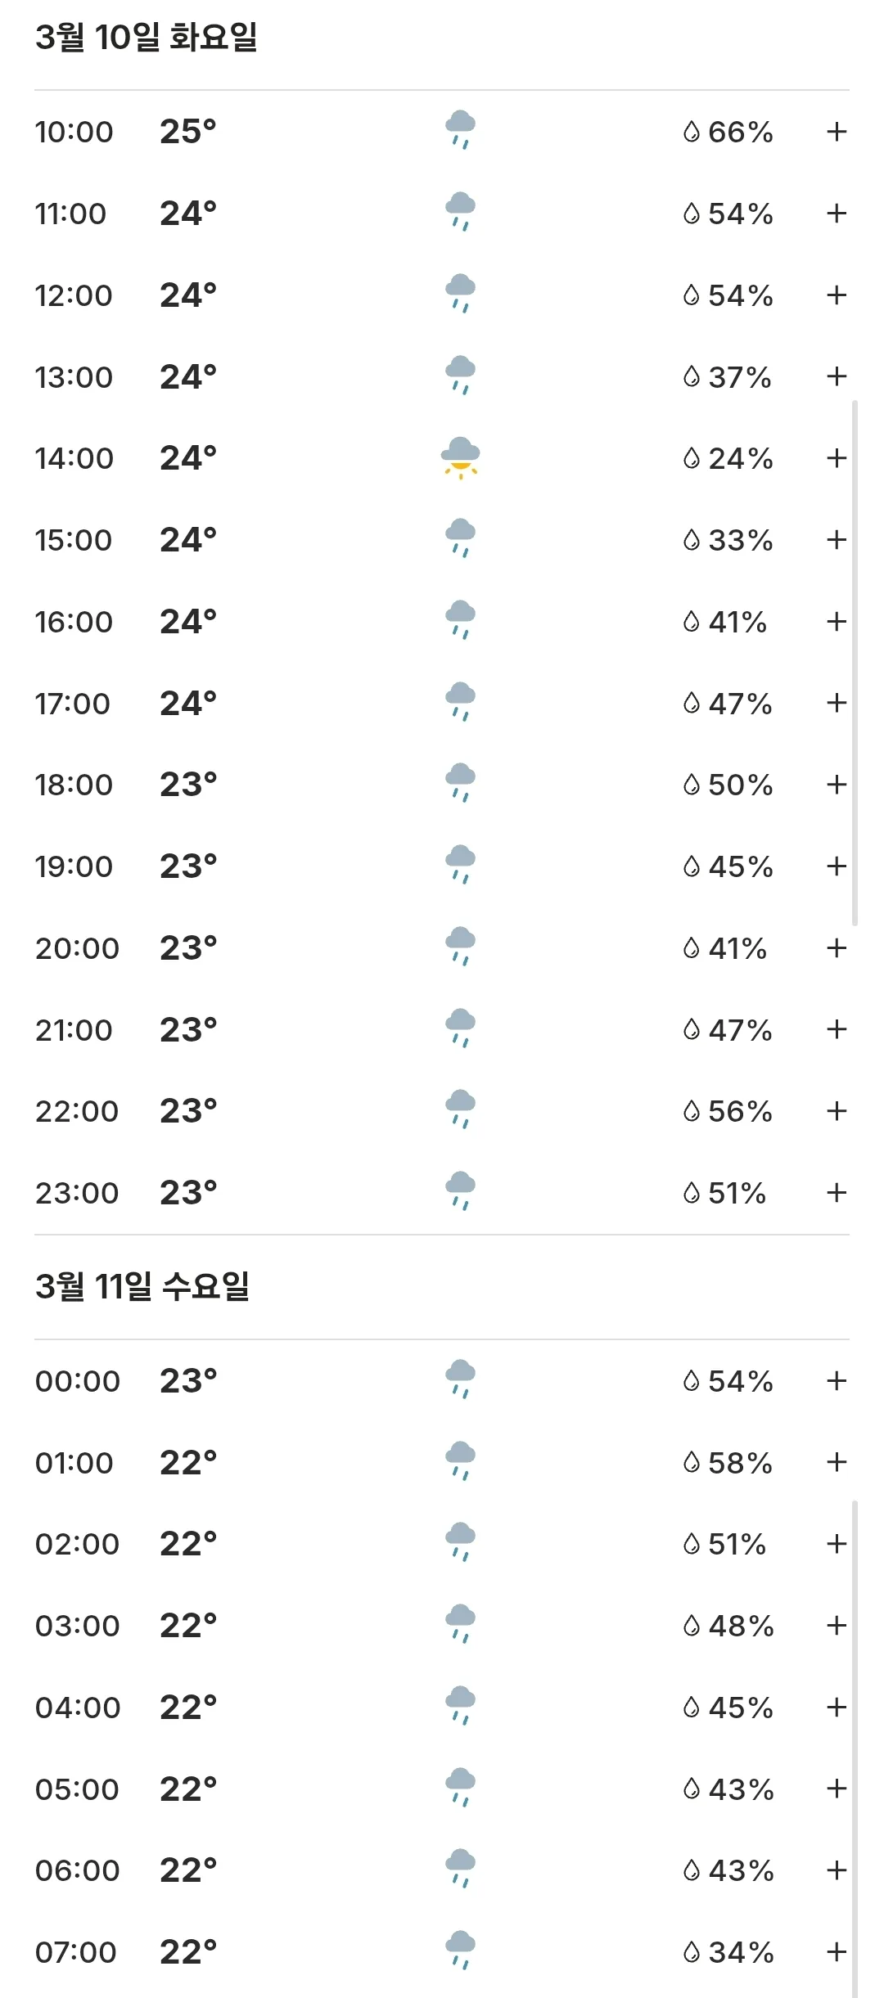
Task: Click the upper scrollbar on right edge
Action: tap(855, 663)
